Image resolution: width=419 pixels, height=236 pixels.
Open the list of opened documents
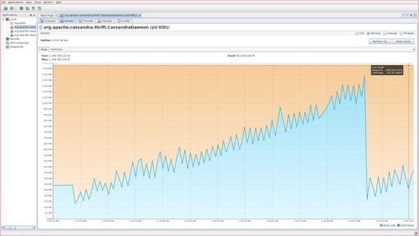[411, 15]
